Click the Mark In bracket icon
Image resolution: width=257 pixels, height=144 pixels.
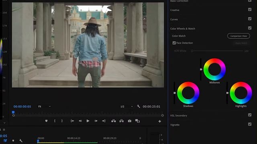point(55,121)
